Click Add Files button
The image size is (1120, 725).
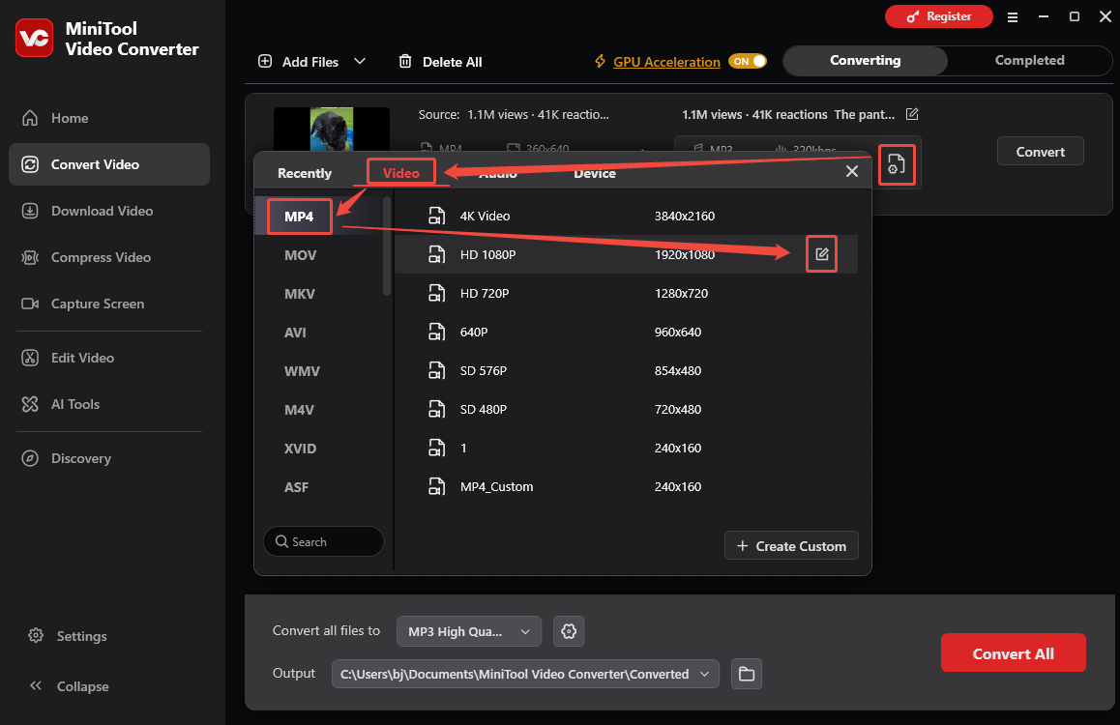[x=298, y=62]
